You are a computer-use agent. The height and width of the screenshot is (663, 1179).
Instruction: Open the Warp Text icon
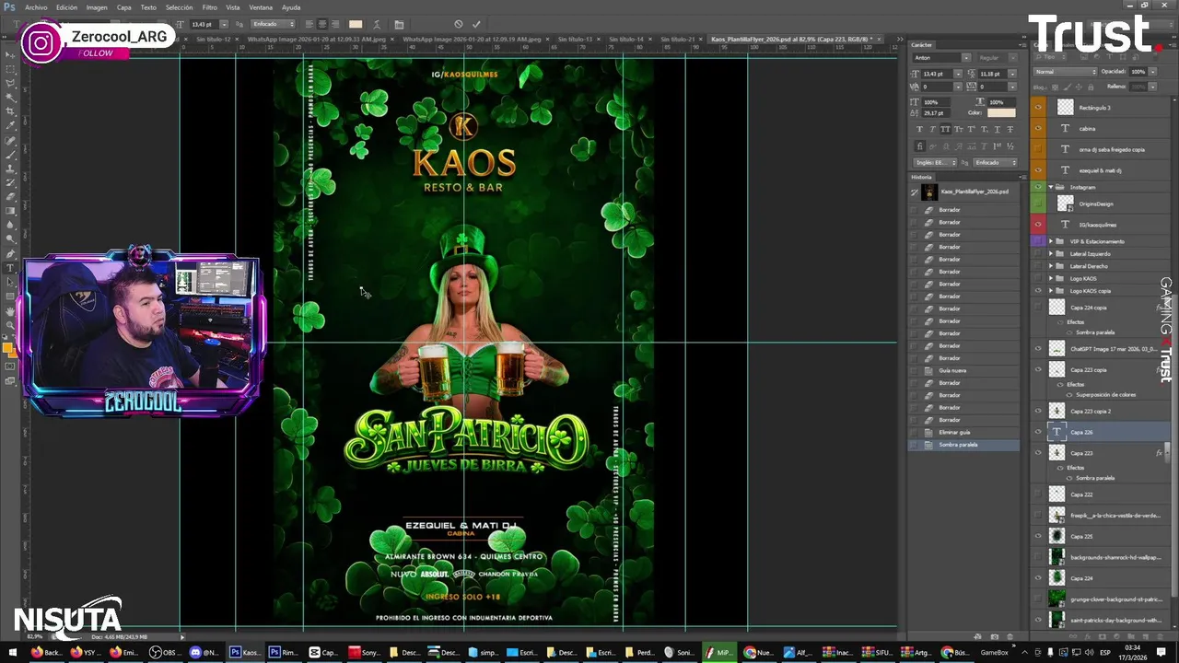[x=378, y=24]
